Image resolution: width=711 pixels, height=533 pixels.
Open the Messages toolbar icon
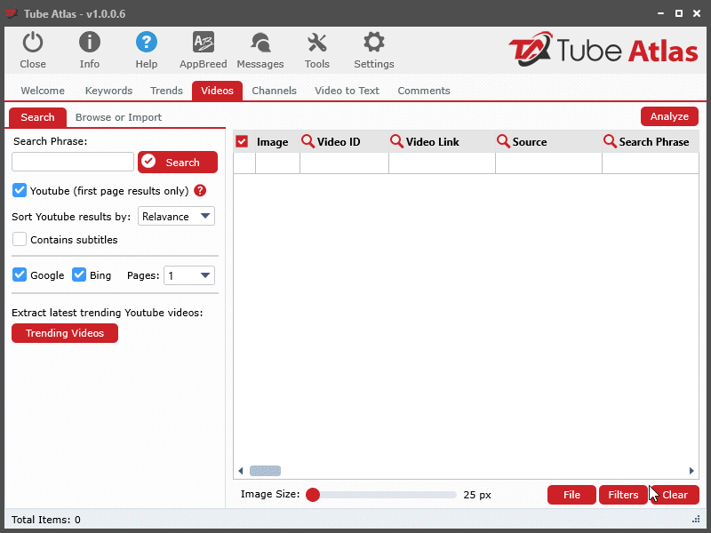tap(260, 43)
